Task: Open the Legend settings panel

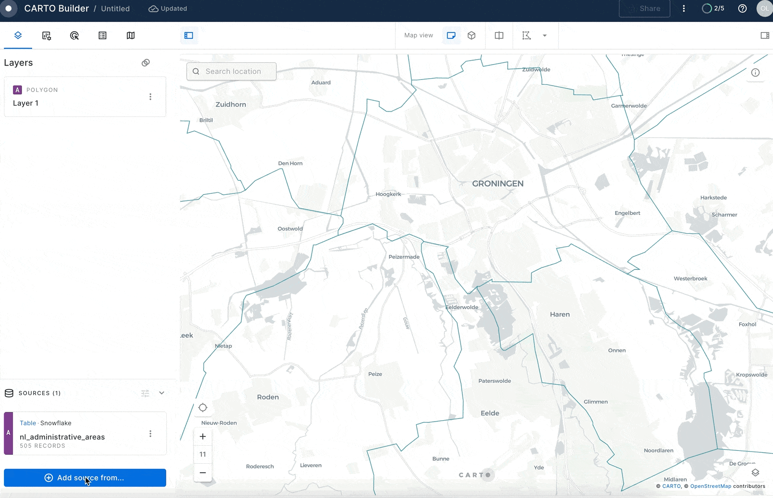Action: [x=103, y=36]
